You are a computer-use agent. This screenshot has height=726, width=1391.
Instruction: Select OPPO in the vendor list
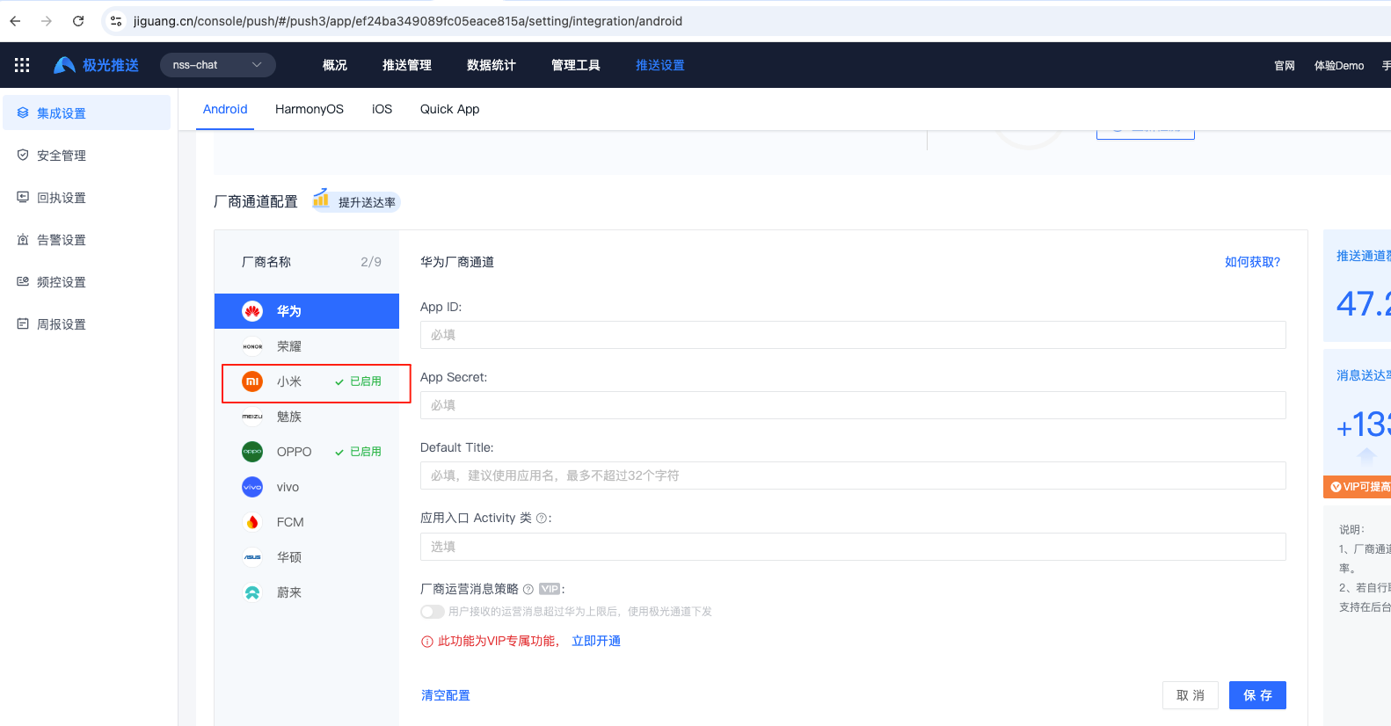[x=307, y=452]
